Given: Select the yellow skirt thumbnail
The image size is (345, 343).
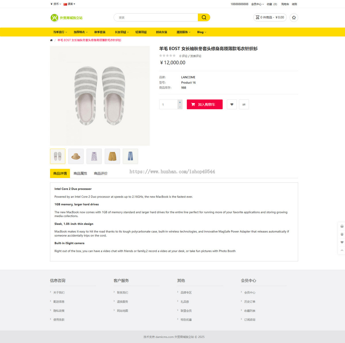Looking at the screenshot, I should coord(112,156).
